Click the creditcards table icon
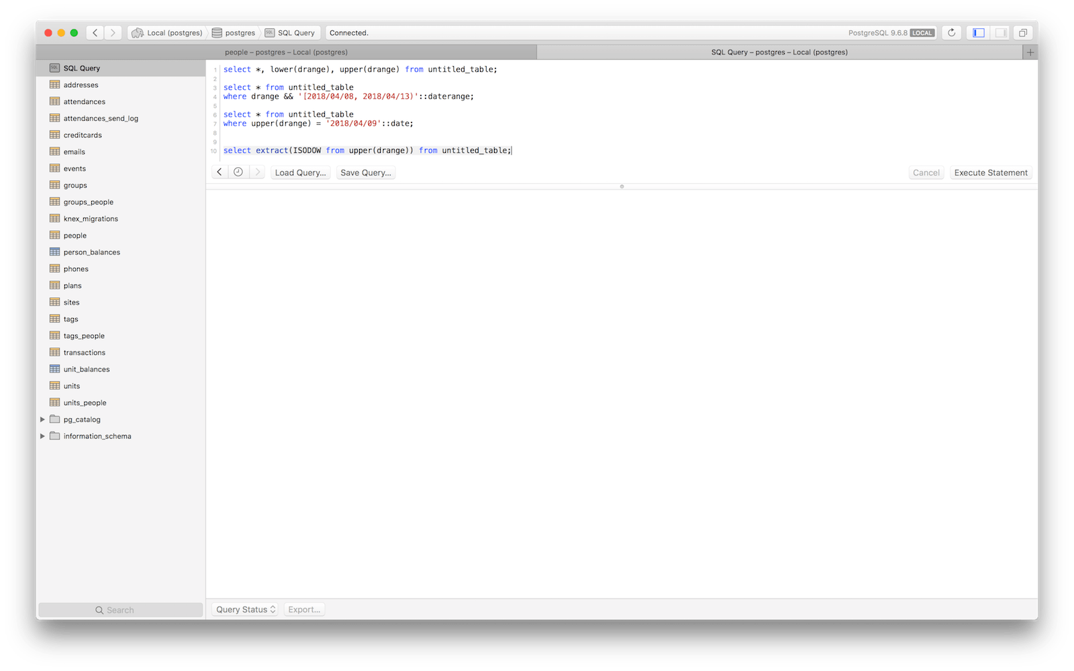Viewport: 1074px width, 671px height. [x=55, y=135]
